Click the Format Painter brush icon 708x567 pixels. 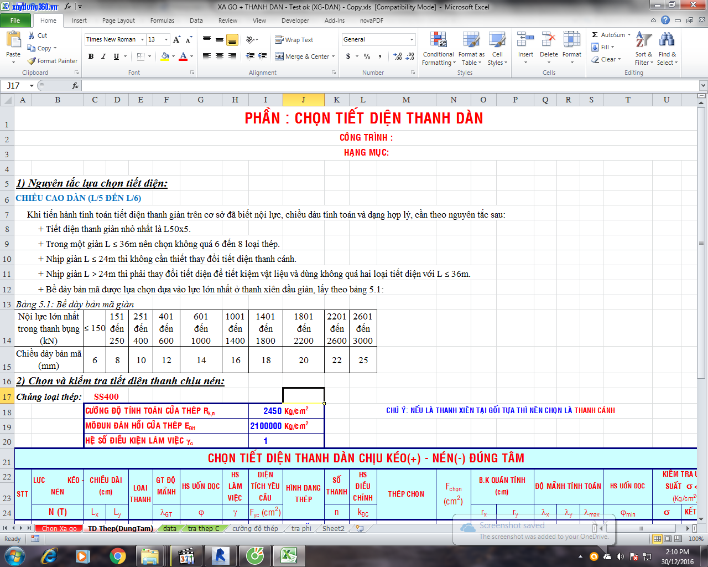tap(32, 61)
